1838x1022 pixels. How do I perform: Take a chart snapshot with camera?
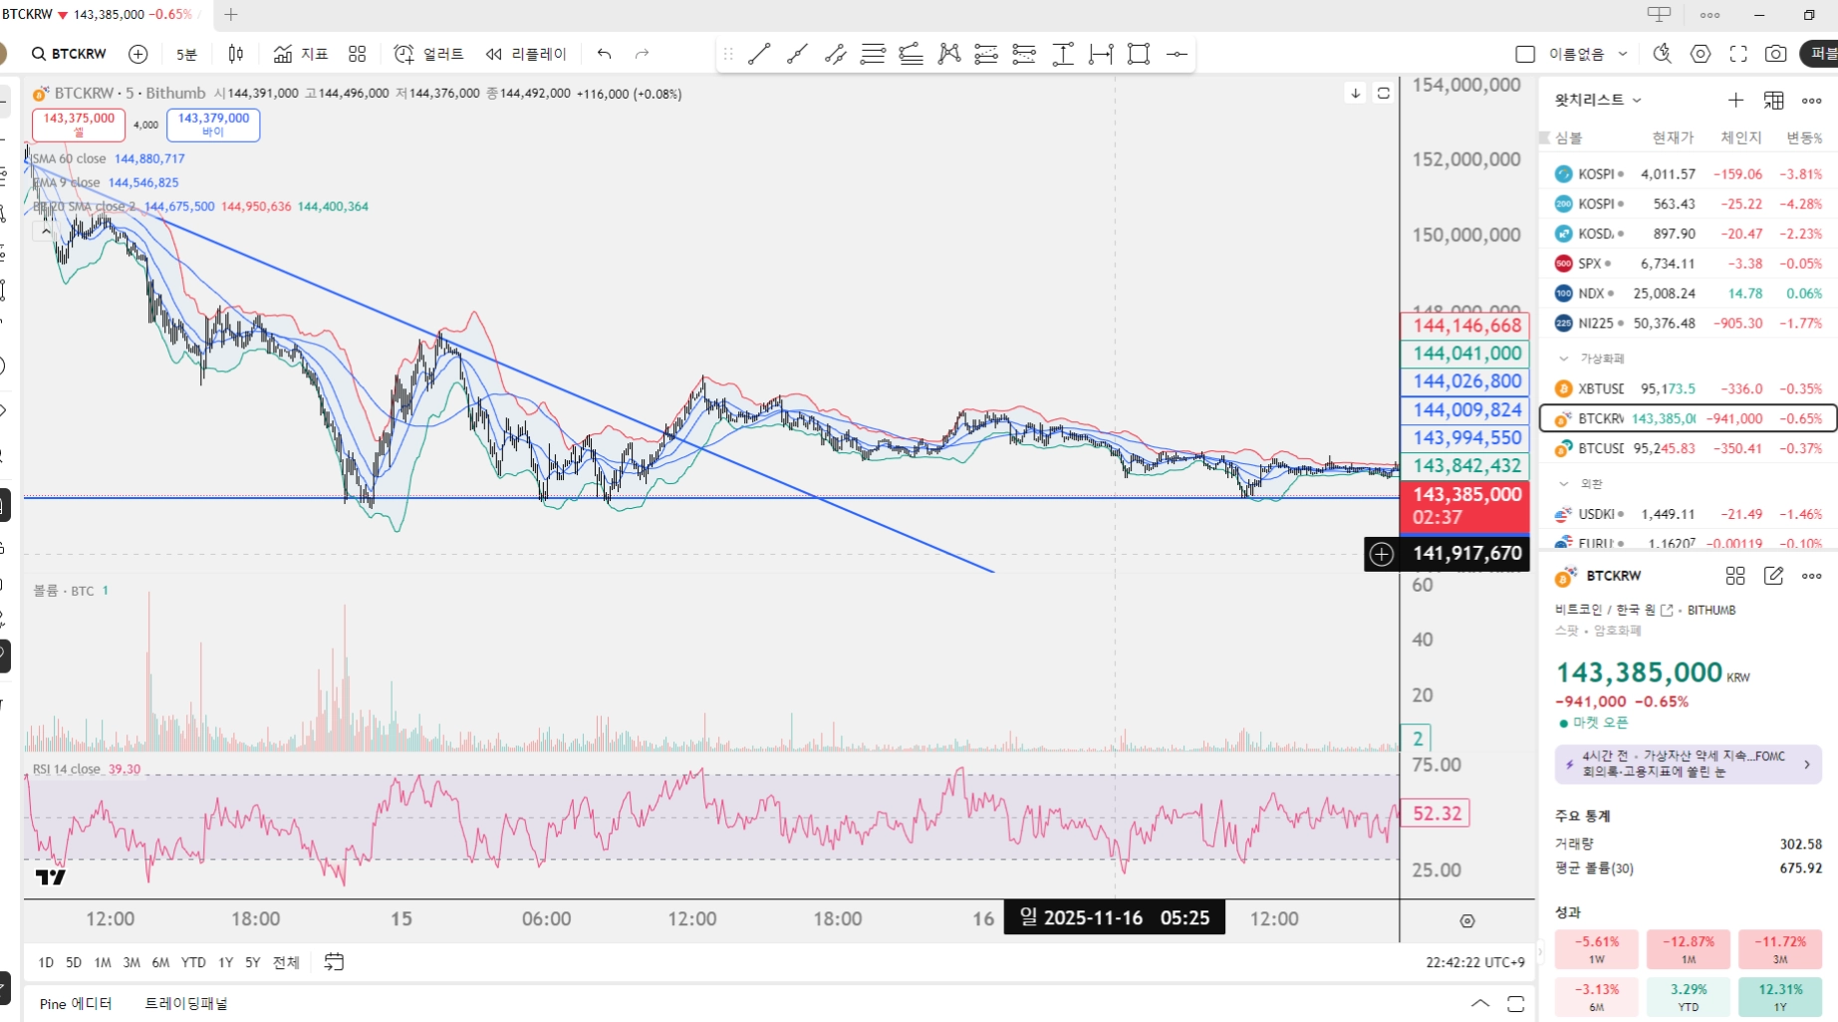1775,54
